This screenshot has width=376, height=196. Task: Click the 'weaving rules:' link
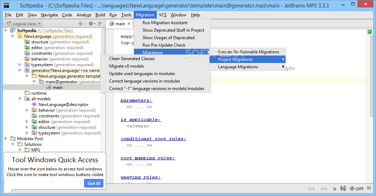click(140, 178)
